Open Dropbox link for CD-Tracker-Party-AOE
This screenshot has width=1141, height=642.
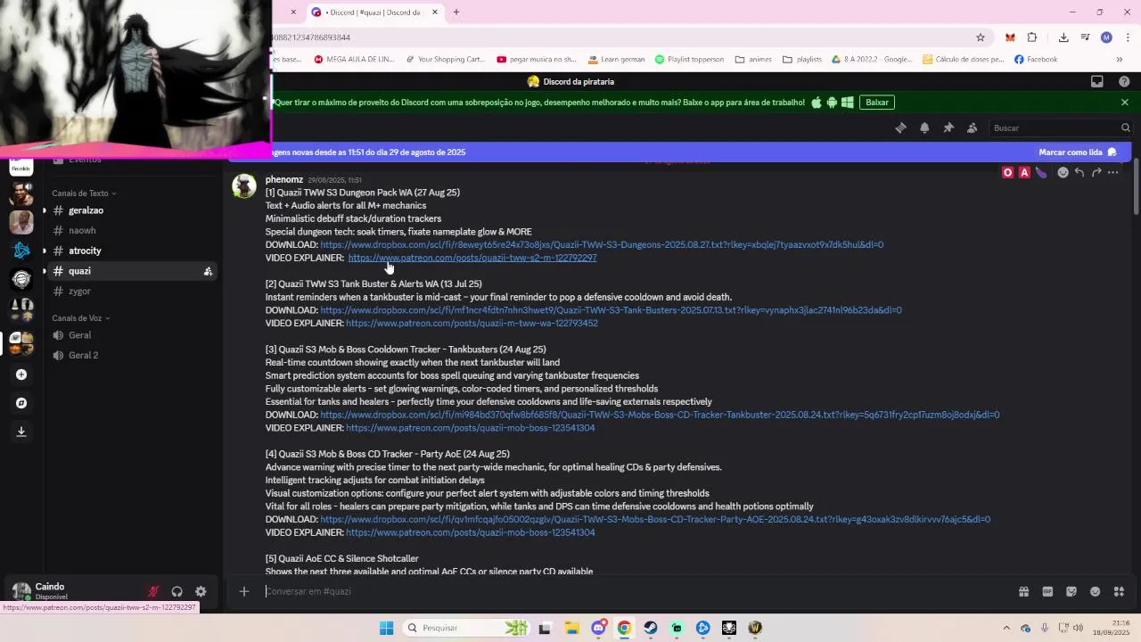pyautogui.click(x=655, y=519)
